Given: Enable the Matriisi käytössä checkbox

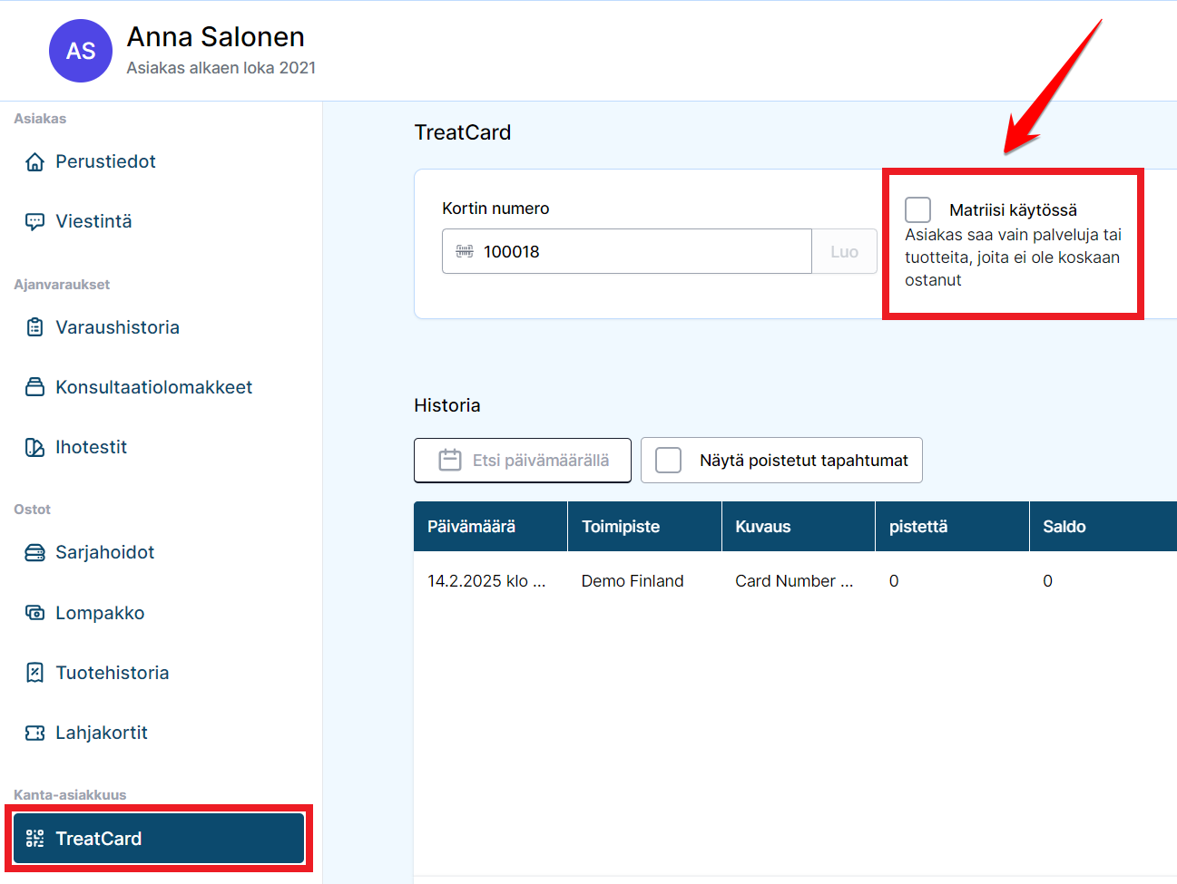Looking at the screenshot, I should pos(918,209).
